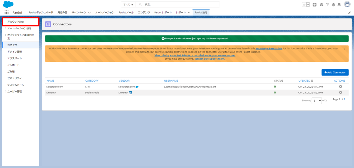The height and width of the screenshot is (168, 354).
Task: Click the Connectors header icon
Action: pyautogui.click(x=48, y=24)
